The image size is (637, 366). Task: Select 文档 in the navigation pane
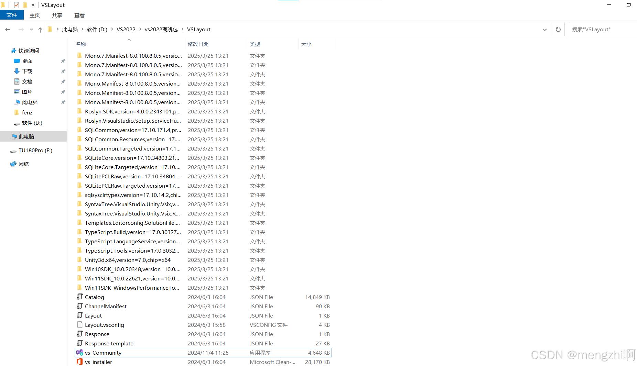pyautogui.click(x=27, y=81)
